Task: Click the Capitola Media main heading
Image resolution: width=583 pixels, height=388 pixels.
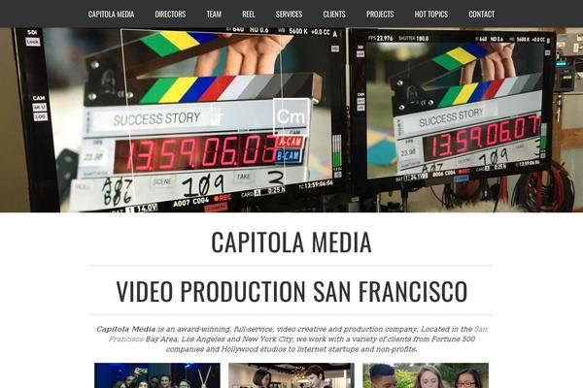Action: [x=291, y=242]
